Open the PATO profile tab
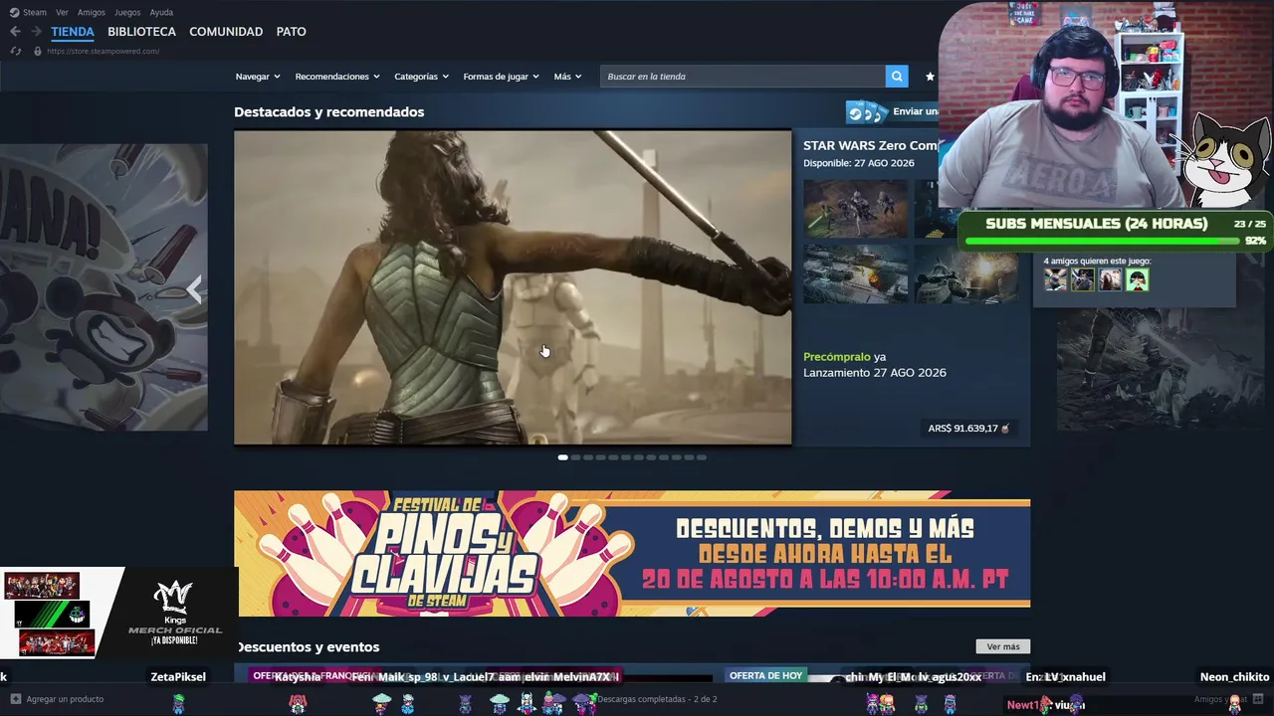This screenshot has width=1274, height=716. tap(291, 32)
